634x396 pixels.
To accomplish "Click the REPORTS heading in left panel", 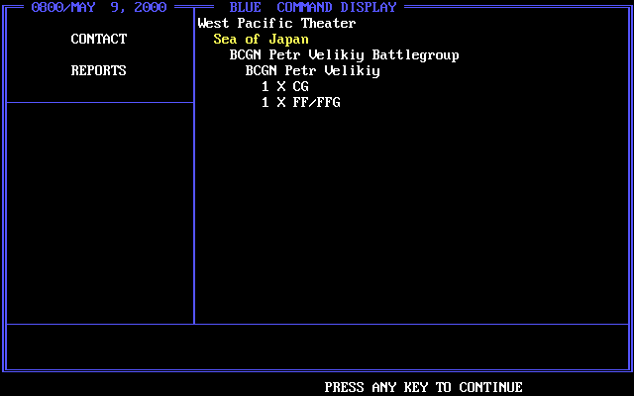I will click(99, 70).
